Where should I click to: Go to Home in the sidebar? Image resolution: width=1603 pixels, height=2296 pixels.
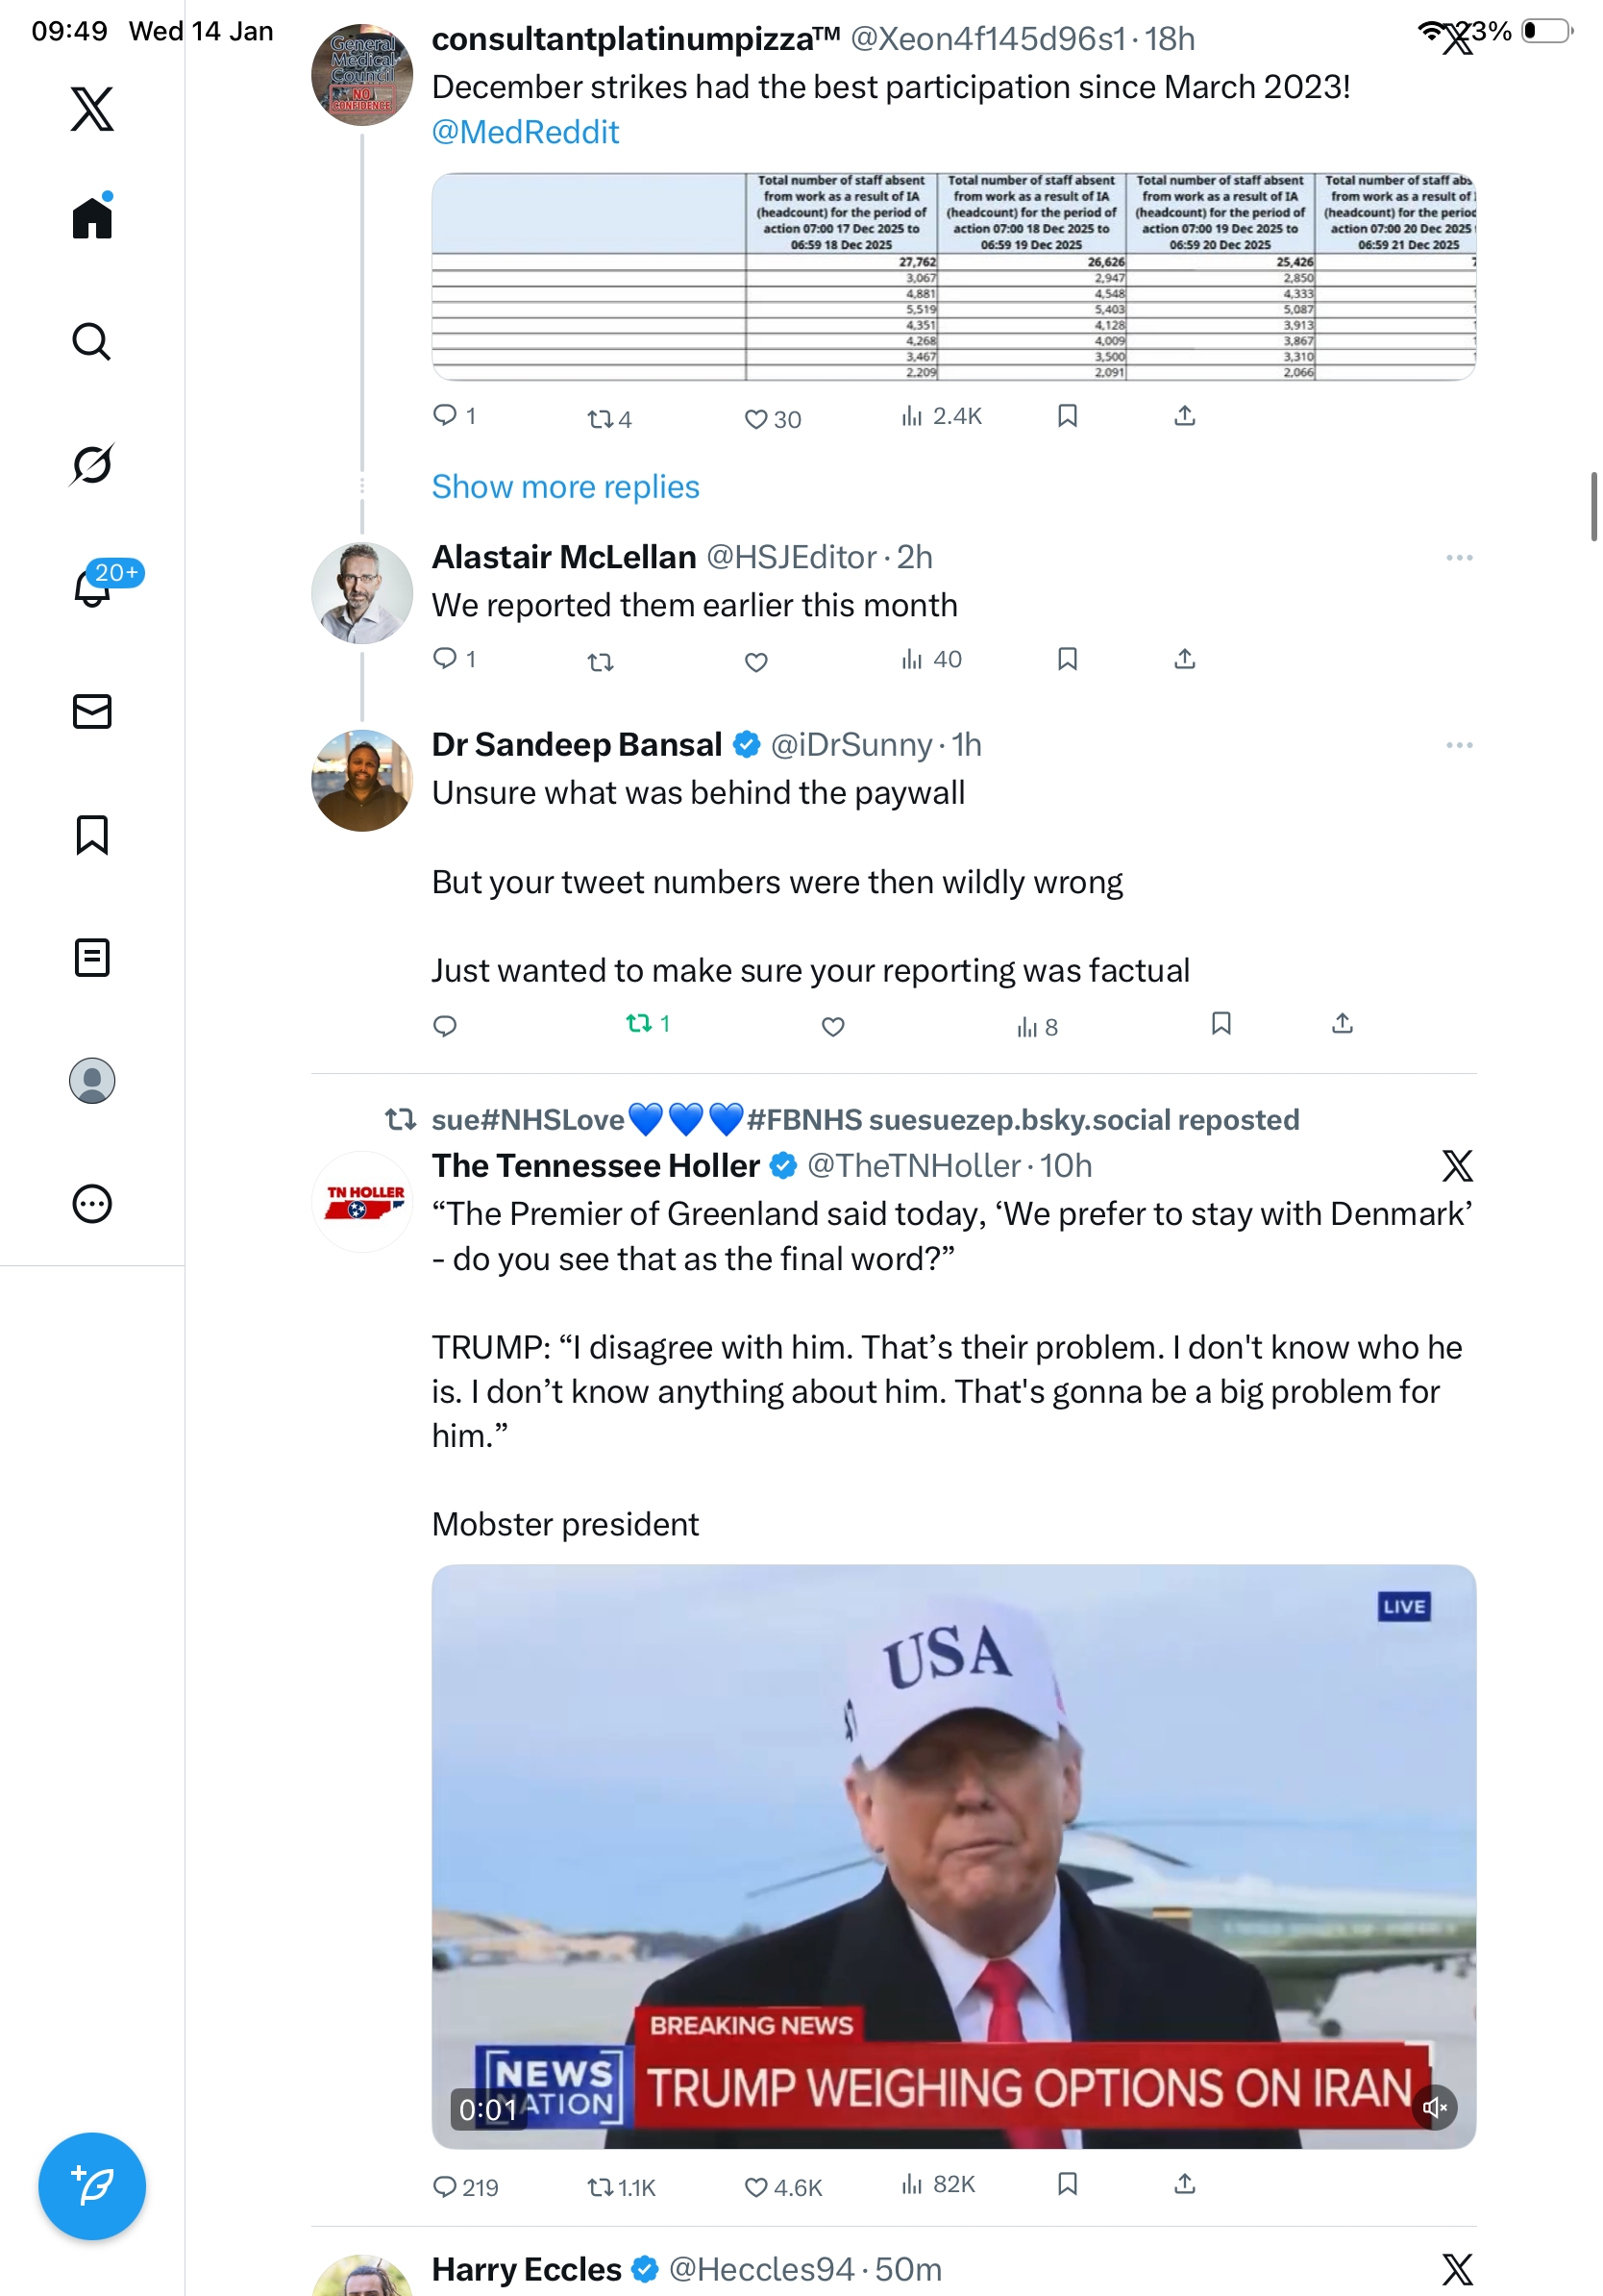(x=92, y=218)
